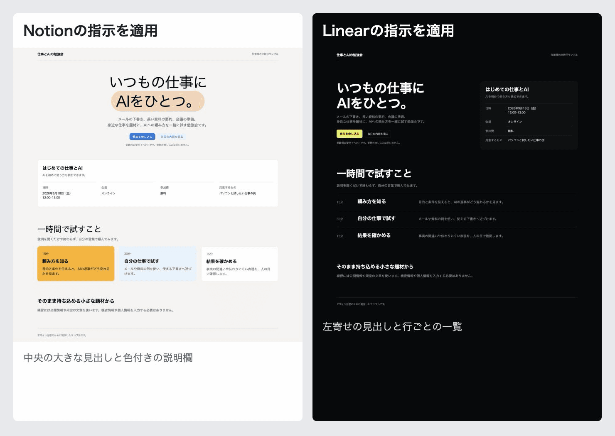This screenshot has height=436, width=615.
Task: Open 当日の内容を見る in the Linear card
Action: point(378,134)
